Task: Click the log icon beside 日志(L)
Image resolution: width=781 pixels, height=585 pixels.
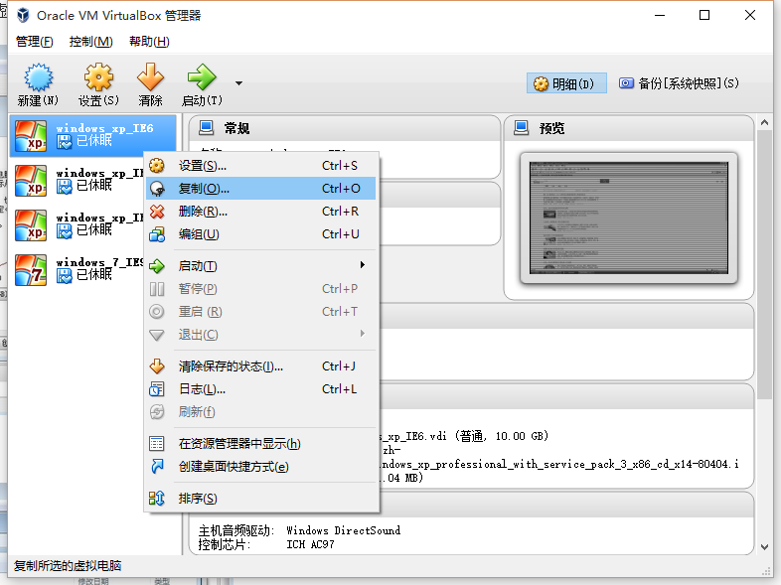Action: pos(157,388)
